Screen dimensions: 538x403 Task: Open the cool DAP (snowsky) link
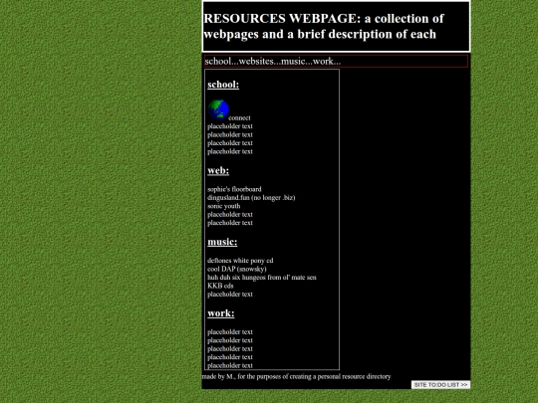coord(237,269)
